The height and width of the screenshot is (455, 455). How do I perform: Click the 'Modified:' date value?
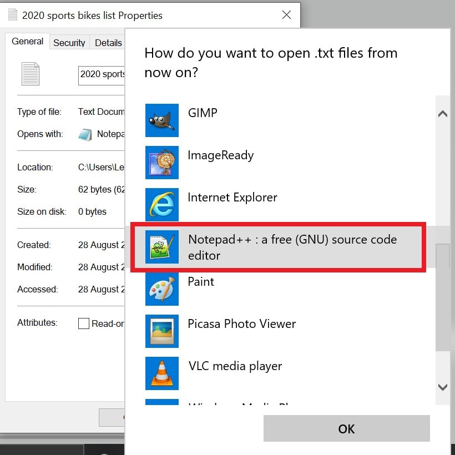[102, 267]
